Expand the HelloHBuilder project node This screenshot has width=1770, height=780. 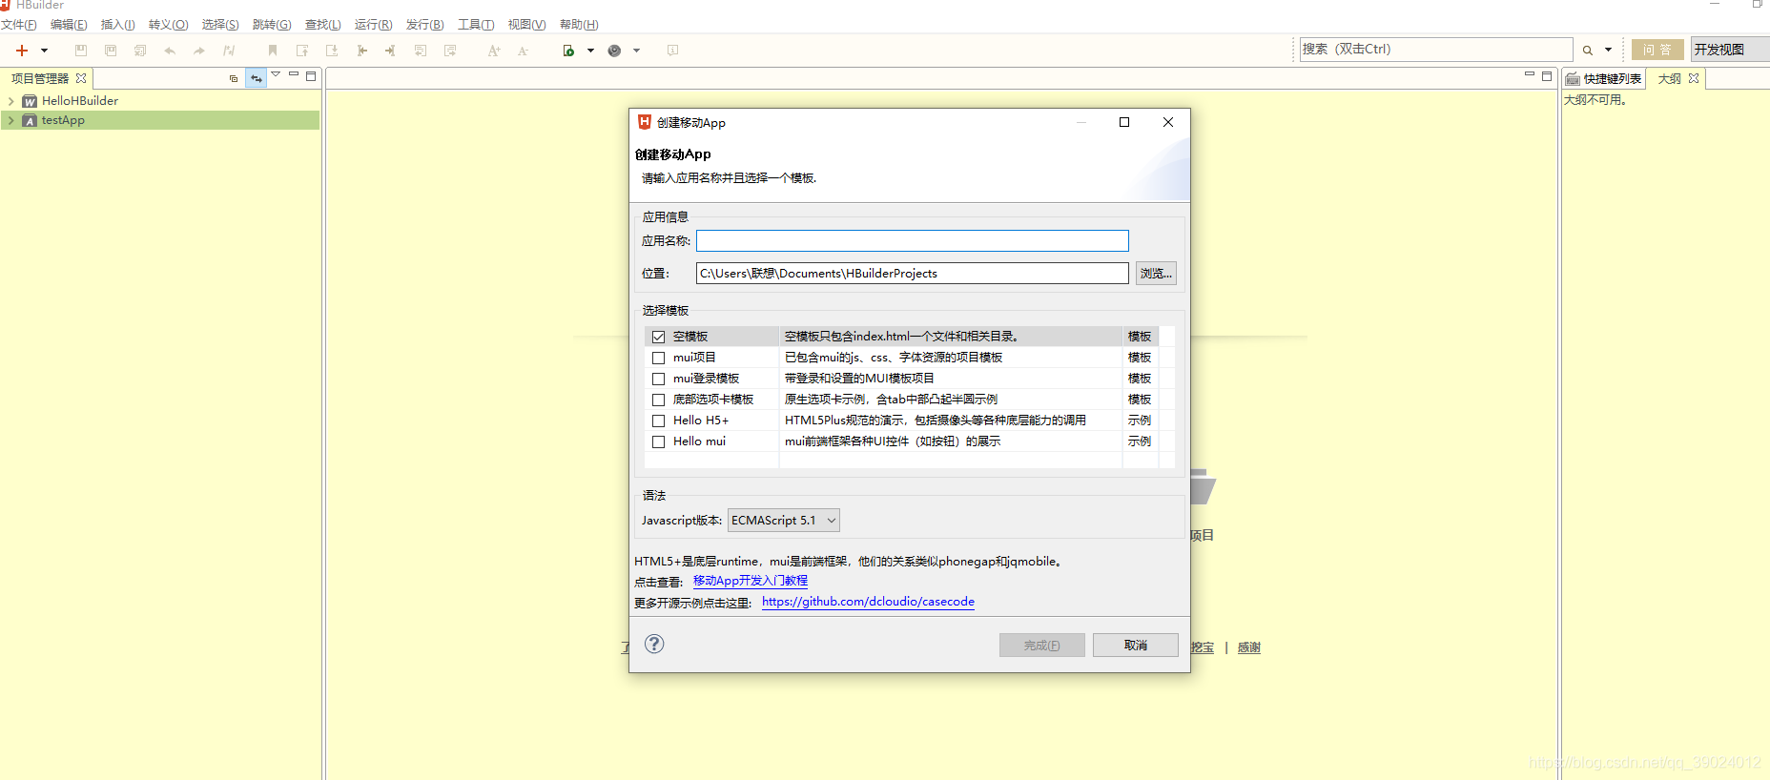10,101
